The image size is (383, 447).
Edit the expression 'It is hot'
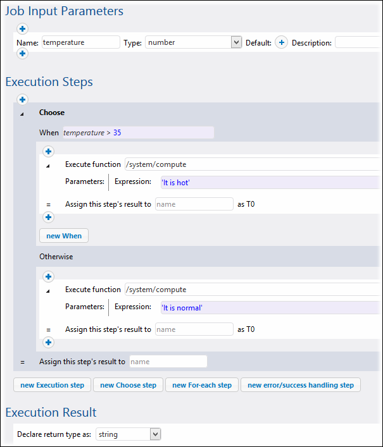(x=270, y=183)
